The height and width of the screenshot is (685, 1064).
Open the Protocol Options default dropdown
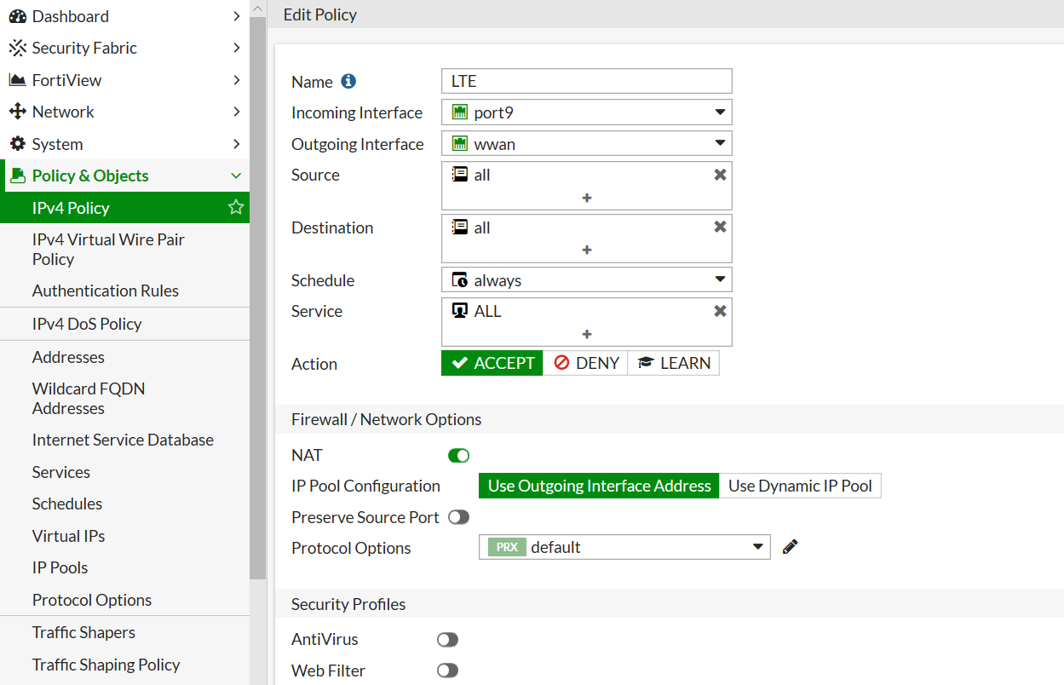(x=624, y=547)
